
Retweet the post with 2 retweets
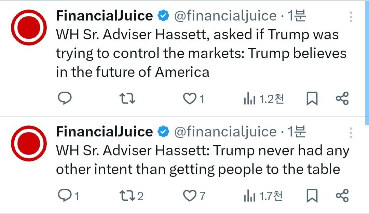pos(131,196)
